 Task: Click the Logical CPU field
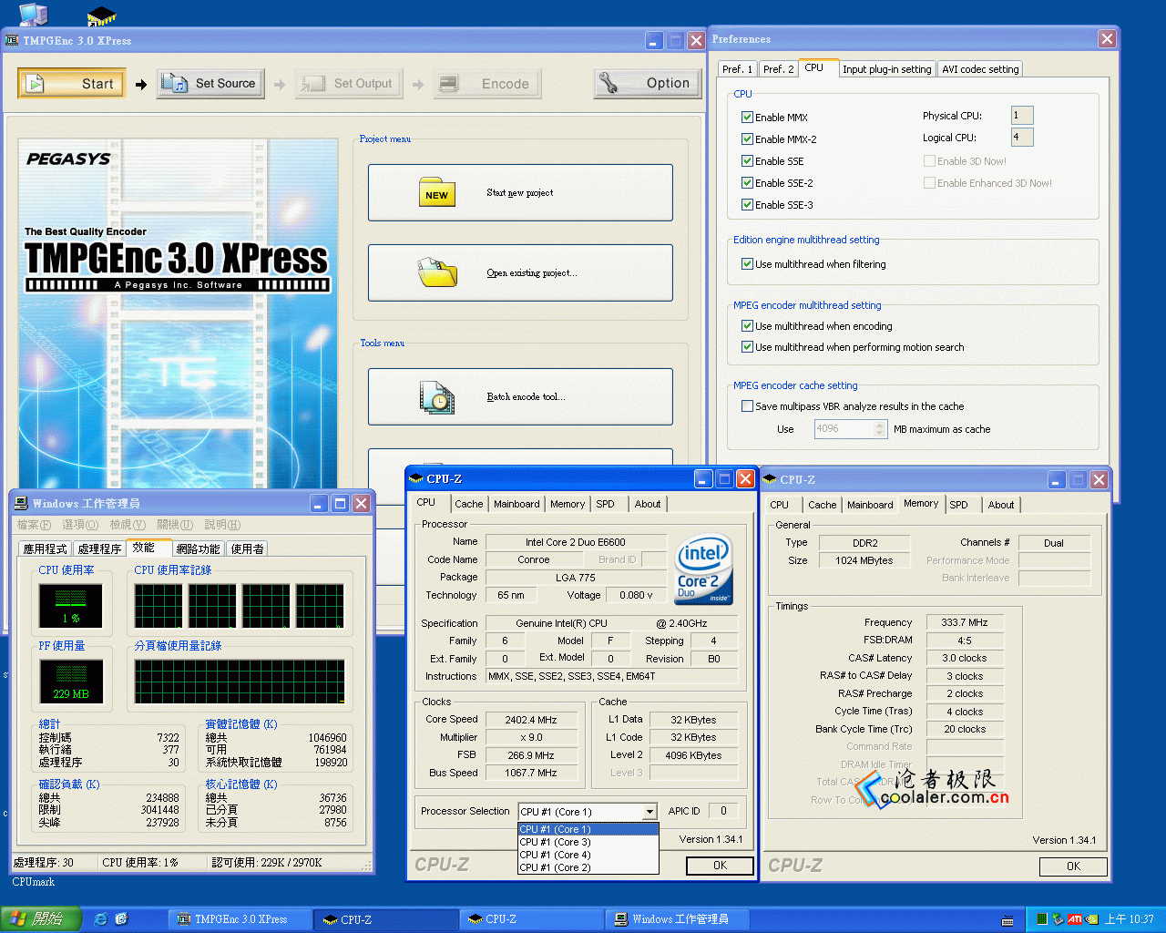coord(1022,137)
